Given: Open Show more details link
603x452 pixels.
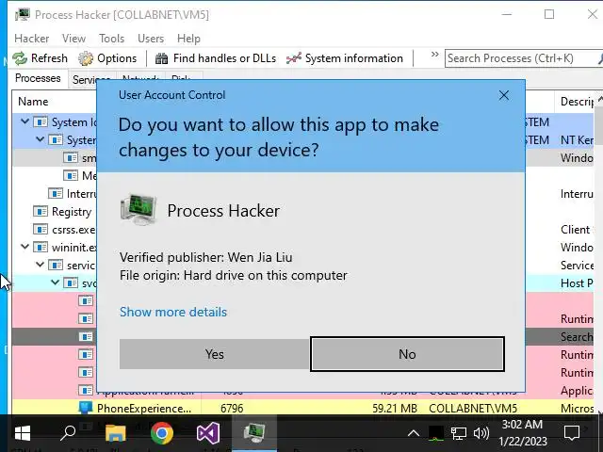Looking at the screenshot, I should 173,312.
